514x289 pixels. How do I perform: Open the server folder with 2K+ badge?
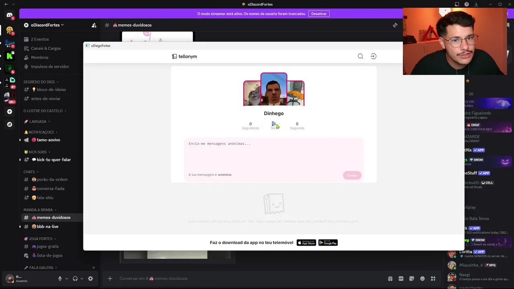point(10,98)
